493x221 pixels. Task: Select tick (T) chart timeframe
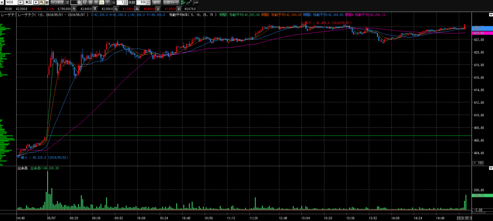[107, 2]
